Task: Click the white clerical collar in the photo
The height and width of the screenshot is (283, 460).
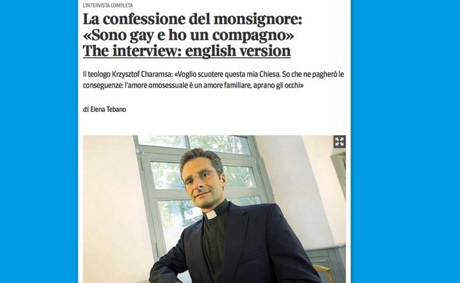Action: 211,215
